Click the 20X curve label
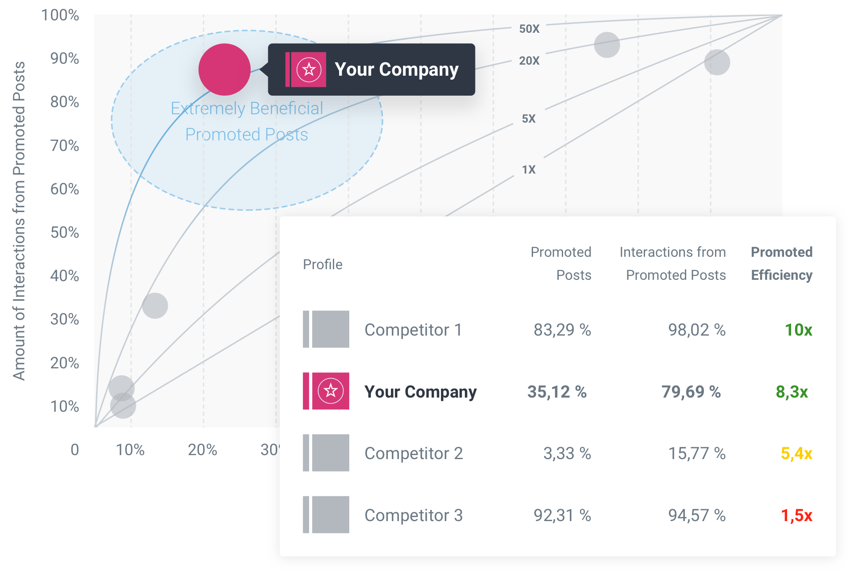 529,61
